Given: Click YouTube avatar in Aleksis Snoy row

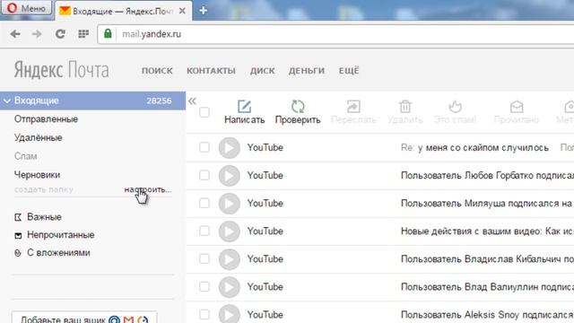Looking at the screenshot, I should coord(230,314).
